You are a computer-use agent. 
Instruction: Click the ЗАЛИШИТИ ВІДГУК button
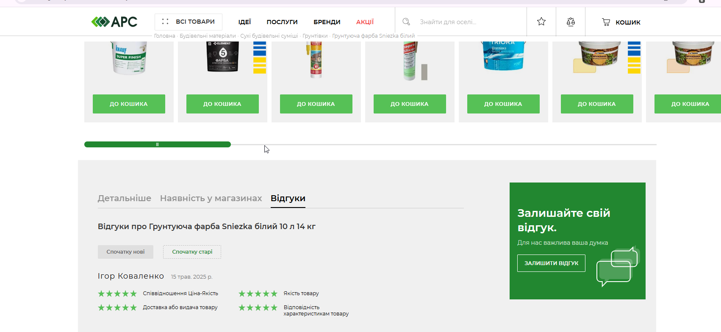551,263
